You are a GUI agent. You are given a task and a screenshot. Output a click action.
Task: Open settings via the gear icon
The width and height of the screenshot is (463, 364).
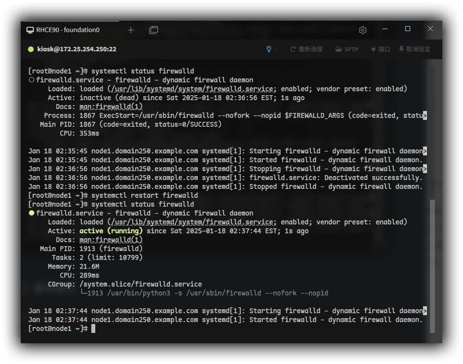[363, 30]
